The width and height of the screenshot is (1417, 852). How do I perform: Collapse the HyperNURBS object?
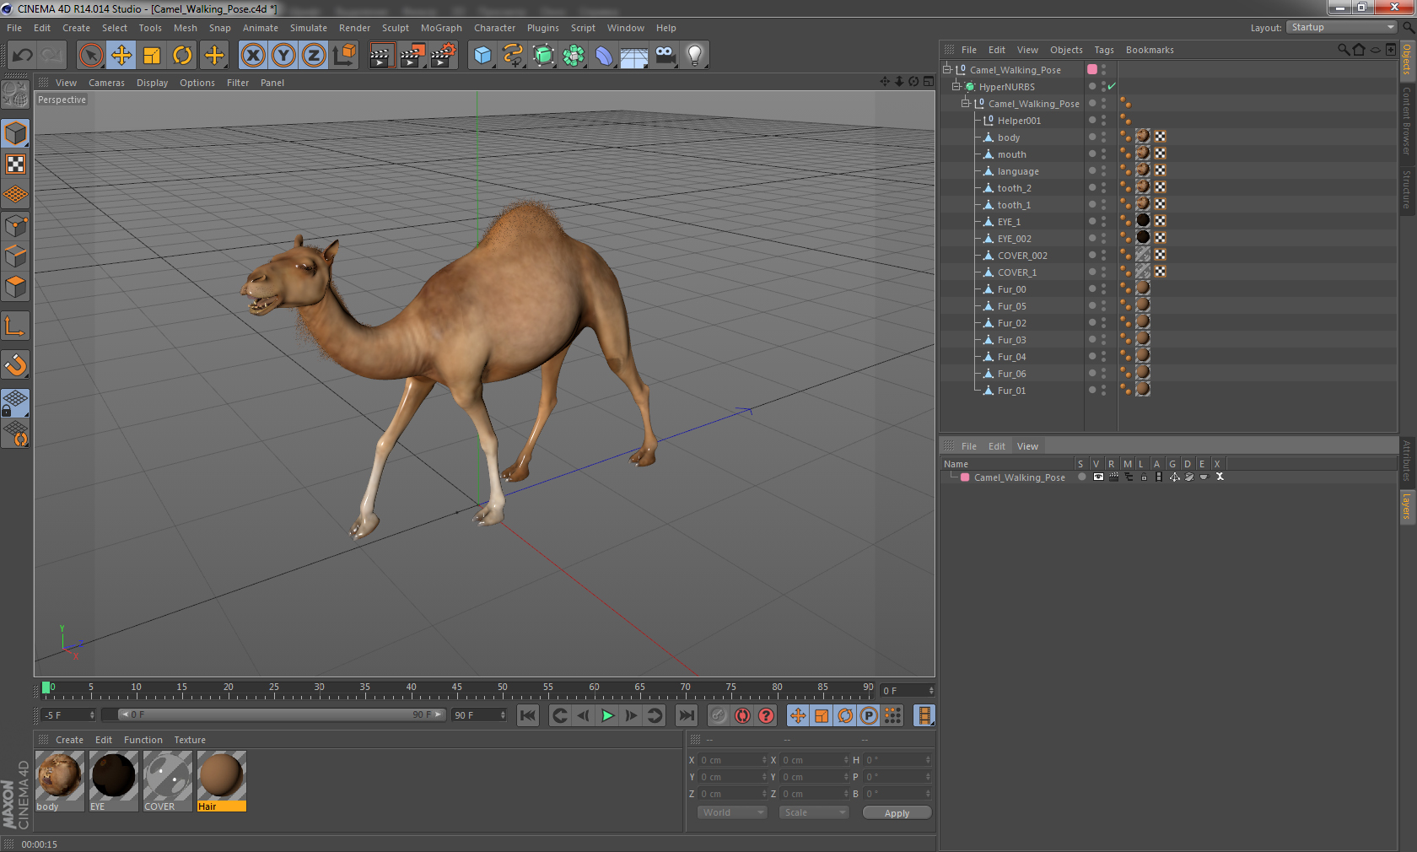click(956, 86)
